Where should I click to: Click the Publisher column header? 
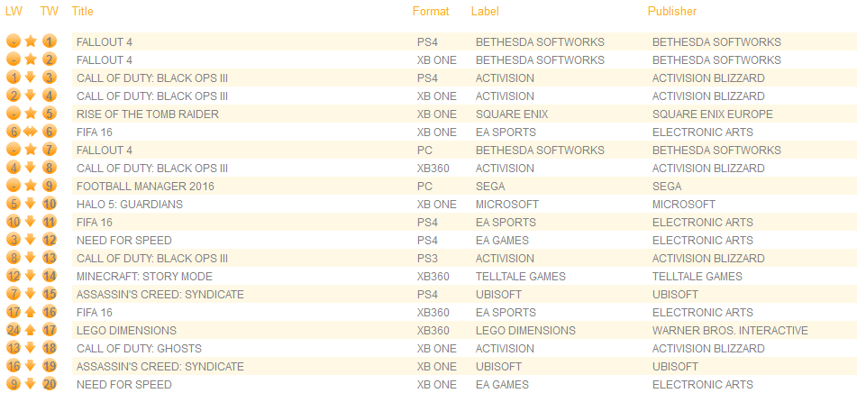coord(672,12)
